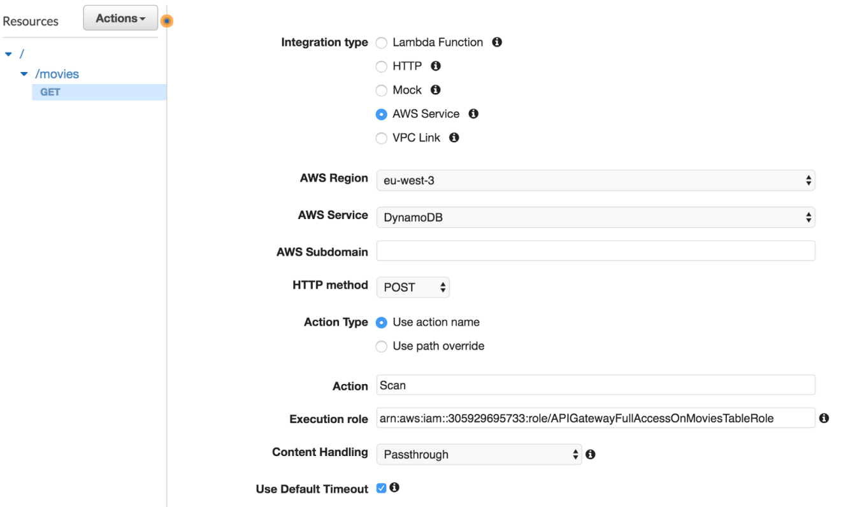Viewport: 841px width, 507px height.
Task: Choose Use action name radio
Action: pyautogui.click(x=382, y=323)
